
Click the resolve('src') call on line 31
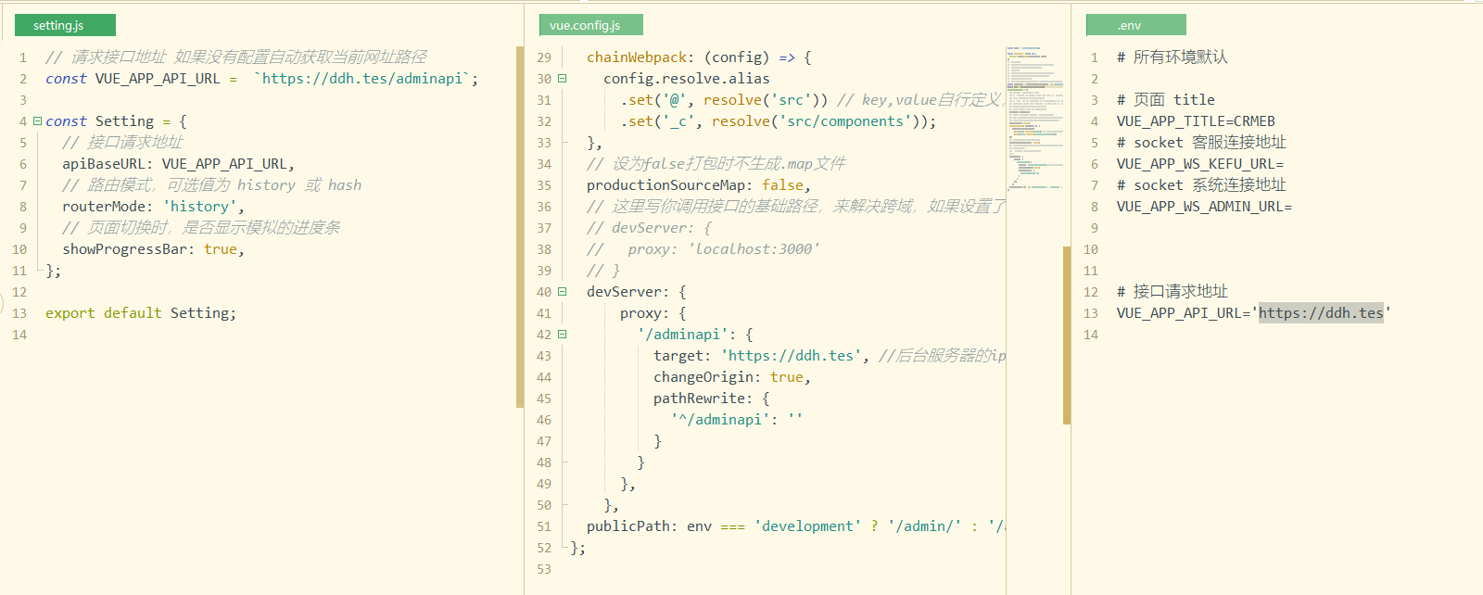tap(766, 100)
